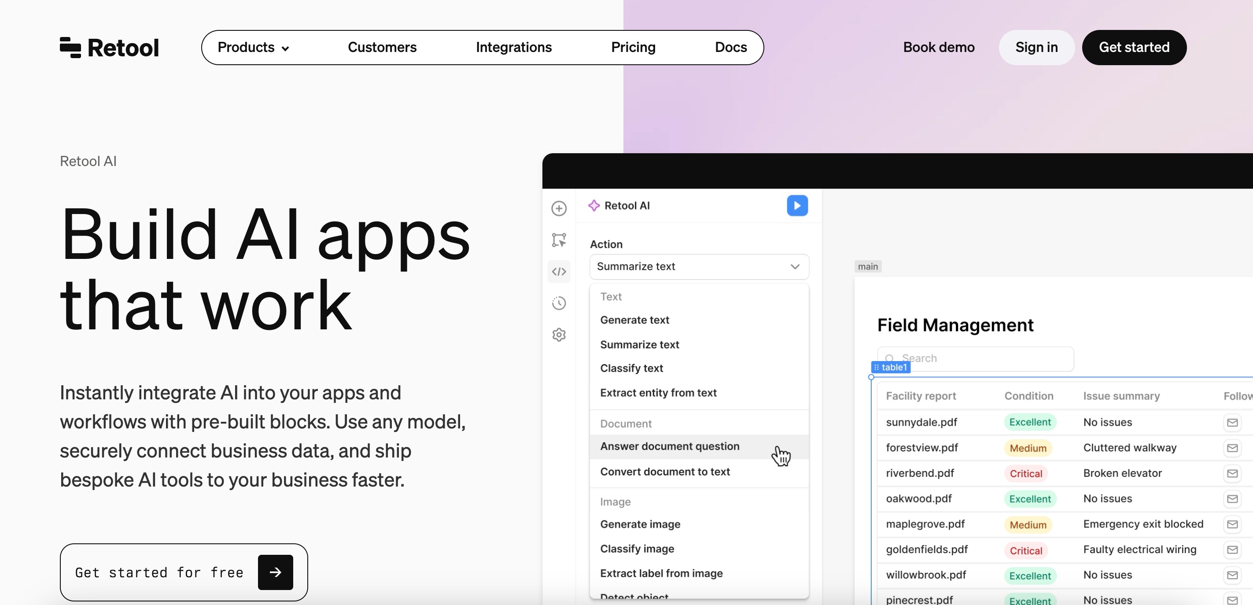Click the table1 drag handle label
The height and width of the screenshot is (605, 1253).
[891, 367]
